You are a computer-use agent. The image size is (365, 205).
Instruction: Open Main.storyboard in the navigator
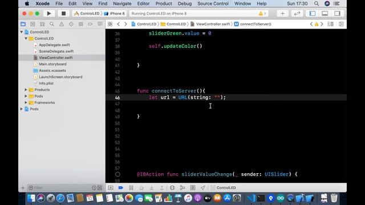(x=52, y=64)
